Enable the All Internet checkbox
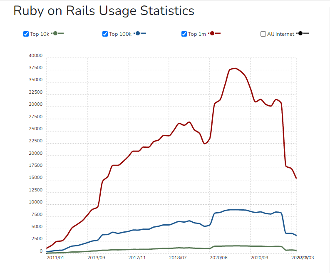Viewport: 330px width, 273px height. click(263, 34)
